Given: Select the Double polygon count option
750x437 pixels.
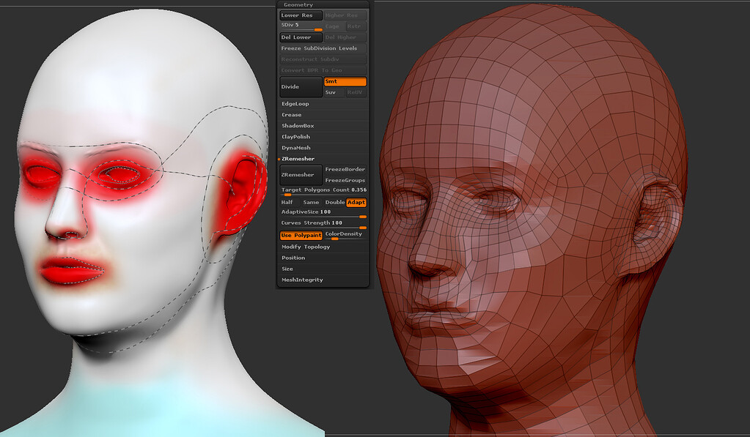Looking at the screenshot, I should click(x=335, y=202).
